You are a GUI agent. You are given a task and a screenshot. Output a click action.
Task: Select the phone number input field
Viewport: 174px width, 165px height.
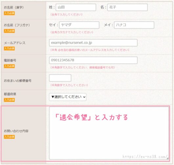tap(93, 60)
